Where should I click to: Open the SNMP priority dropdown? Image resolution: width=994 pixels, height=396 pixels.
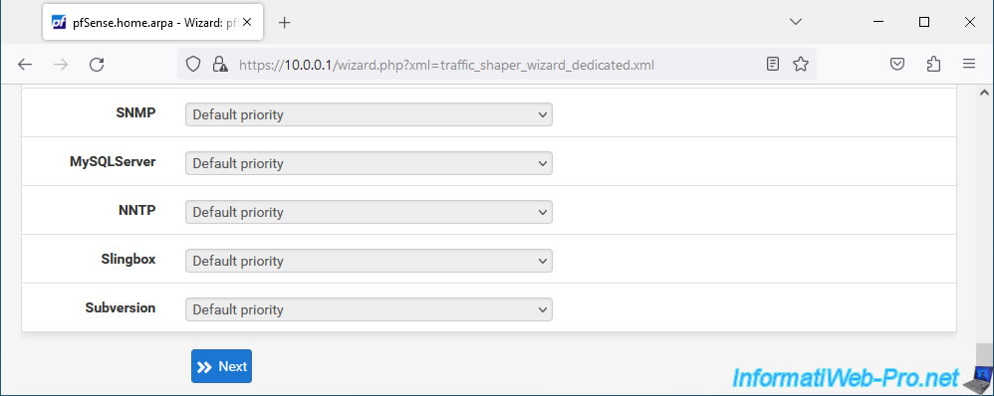369,114
